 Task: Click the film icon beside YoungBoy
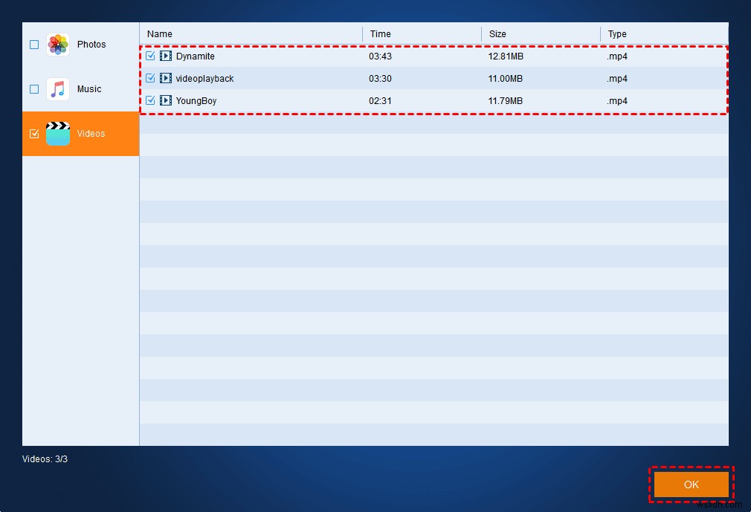pos(166,101)
